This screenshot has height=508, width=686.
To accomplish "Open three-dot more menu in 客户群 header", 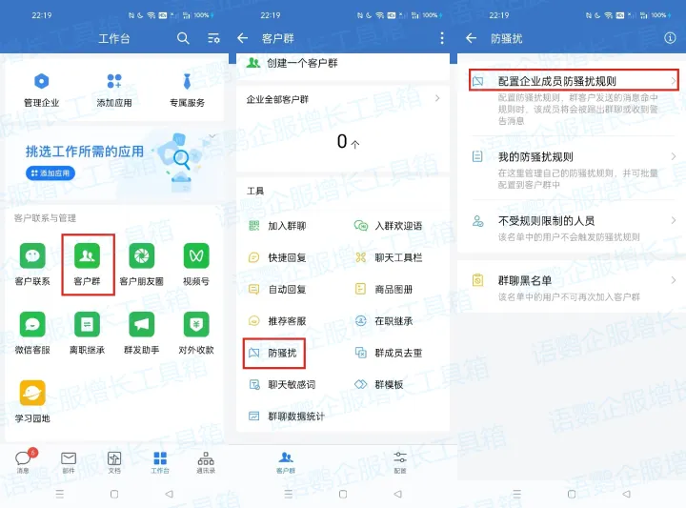I will pos(442,38).
